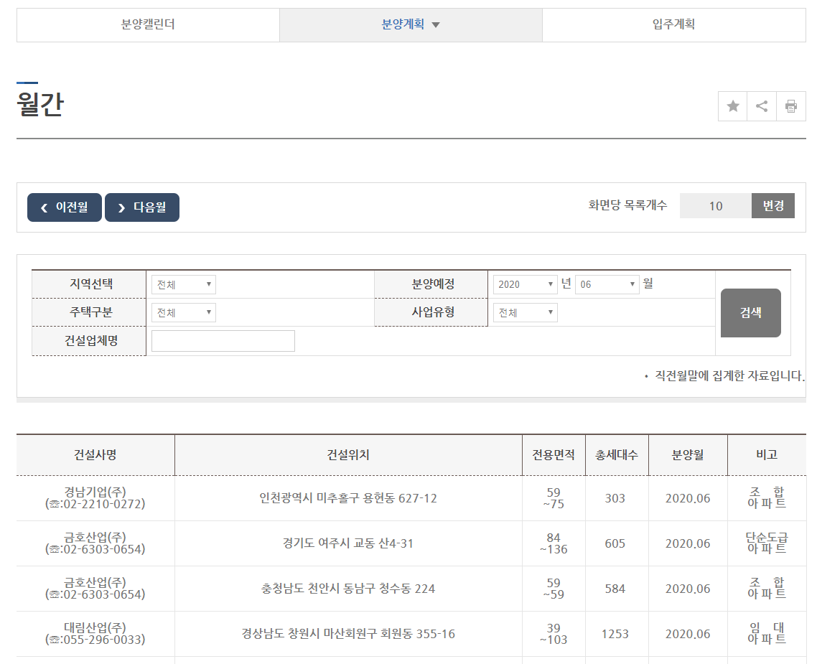Click the 건설사명 column header
This screenshot has height=664, width=817.
[x=95, y=454]
